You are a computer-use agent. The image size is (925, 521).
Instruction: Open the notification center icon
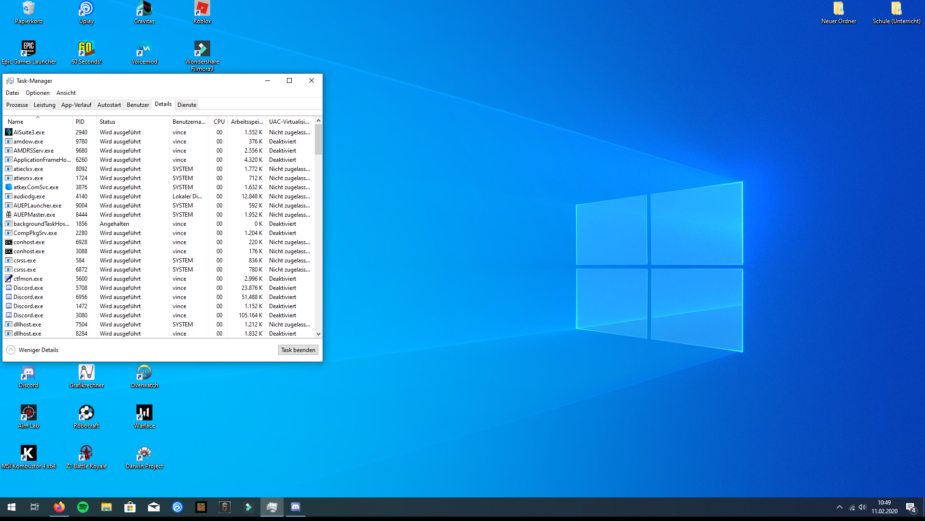911,507
